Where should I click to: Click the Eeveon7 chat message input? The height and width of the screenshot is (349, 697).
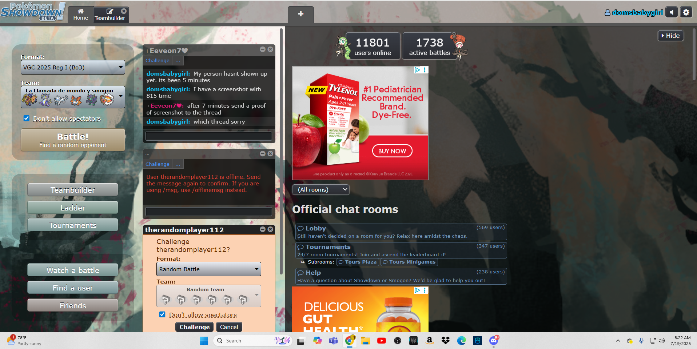point(209,136)
